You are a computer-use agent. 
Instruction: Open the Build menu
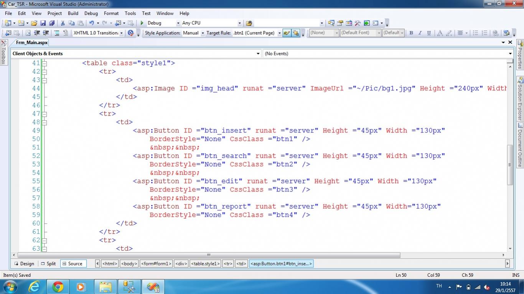click(x=73, y=13)
